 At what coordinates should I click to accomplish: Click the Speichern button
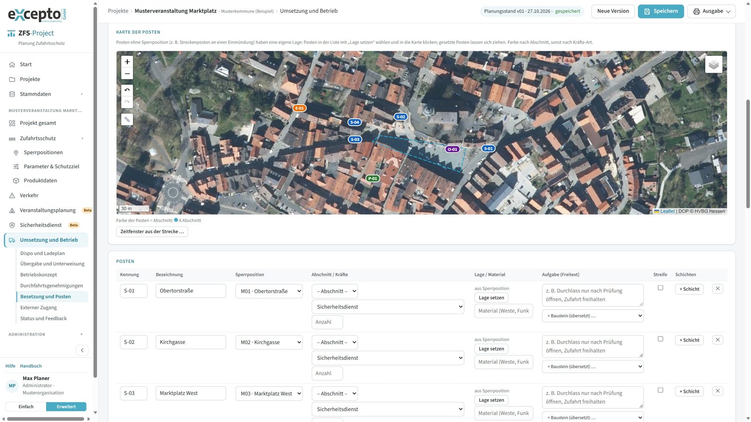661,11
